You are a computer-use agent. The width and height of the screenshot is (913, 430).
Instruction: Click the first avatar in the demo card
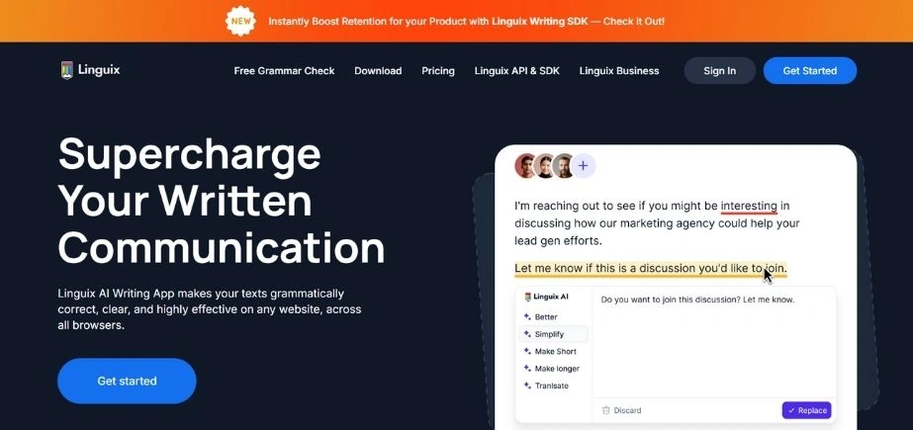(526, 166)
